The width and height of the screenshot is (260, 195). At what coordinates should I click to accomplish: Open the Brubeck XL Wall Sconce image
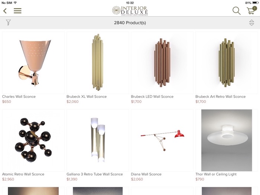98,63
